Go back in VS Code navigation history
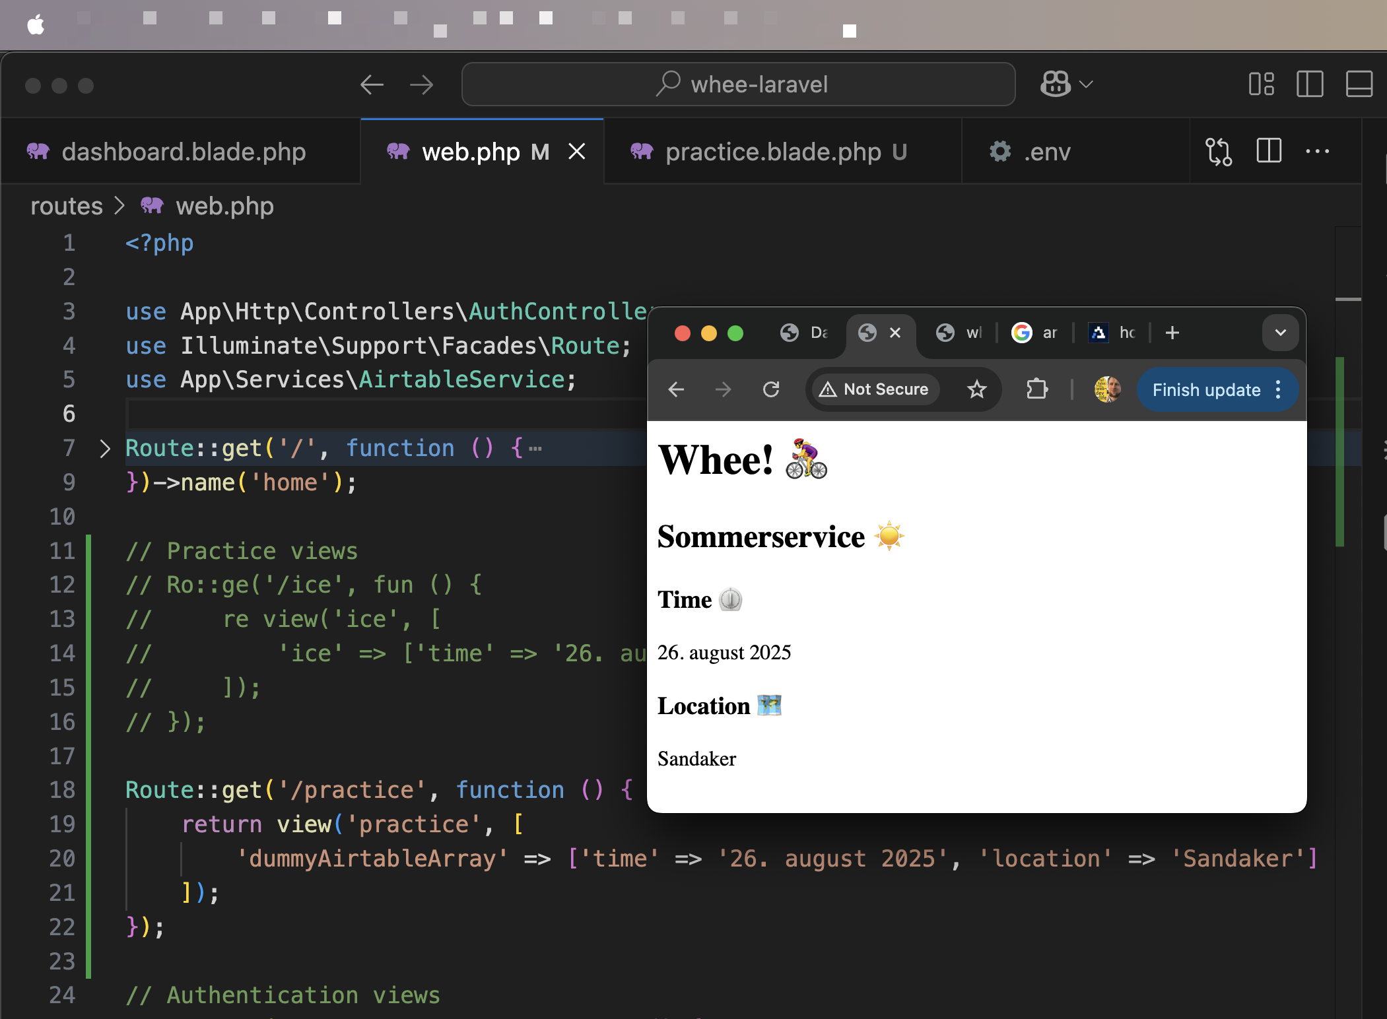 coord(372,84)
